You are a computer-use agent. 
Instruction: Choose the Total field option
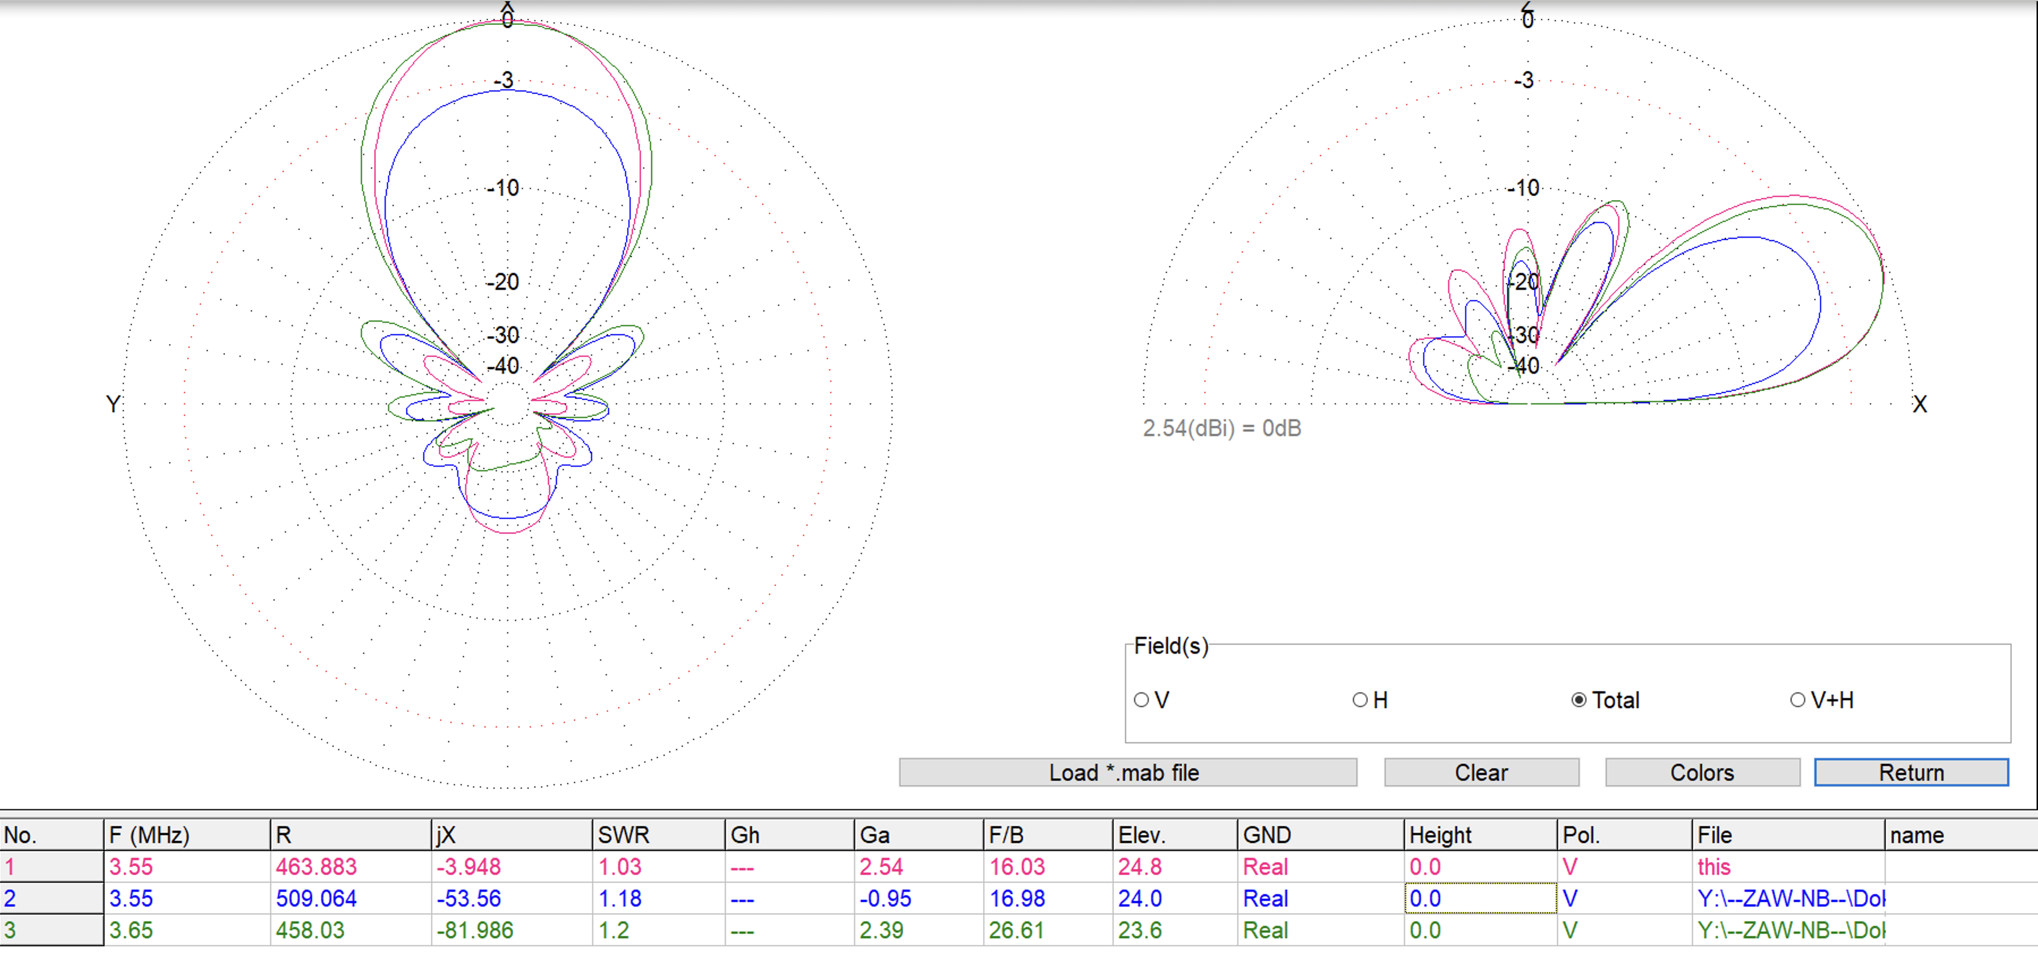[x=1579, y=700]
